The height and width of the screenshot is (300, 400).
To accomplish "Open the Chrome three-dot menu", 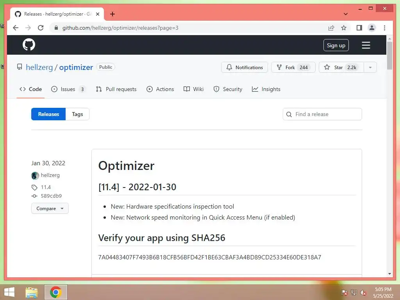I will (384, 28).
